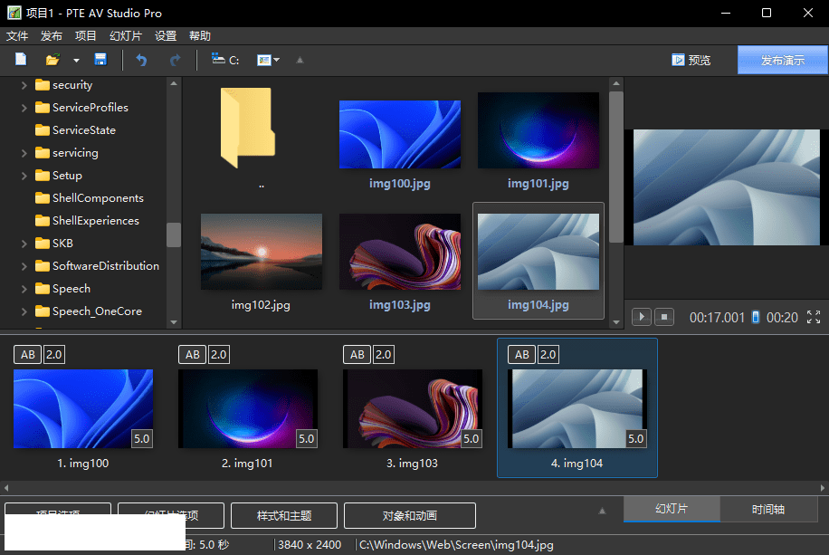Open the file list view mode dropdown
Image resolution: width=829 pixels, height=555 pixels.
pos(268,60)
